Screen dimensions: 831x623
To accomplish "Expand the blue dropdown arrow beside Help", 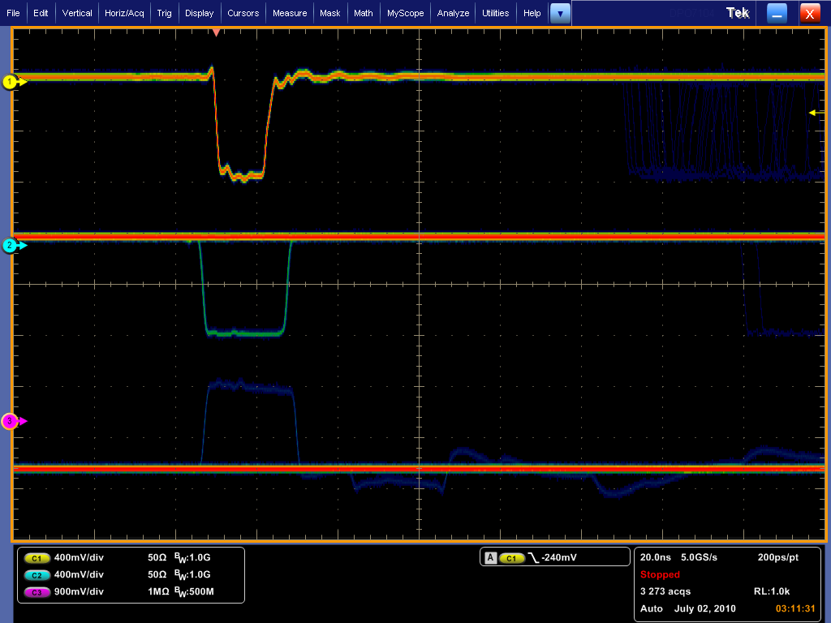I will (560, 13).
